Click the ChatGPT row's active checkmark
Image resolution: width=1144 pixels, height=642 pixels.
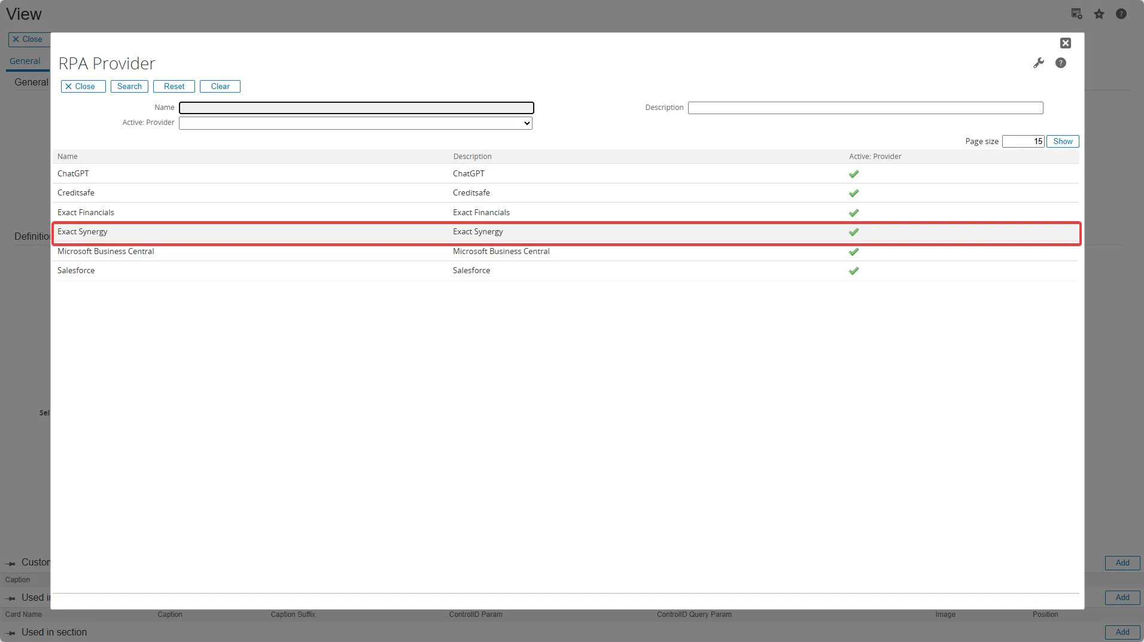854,174
